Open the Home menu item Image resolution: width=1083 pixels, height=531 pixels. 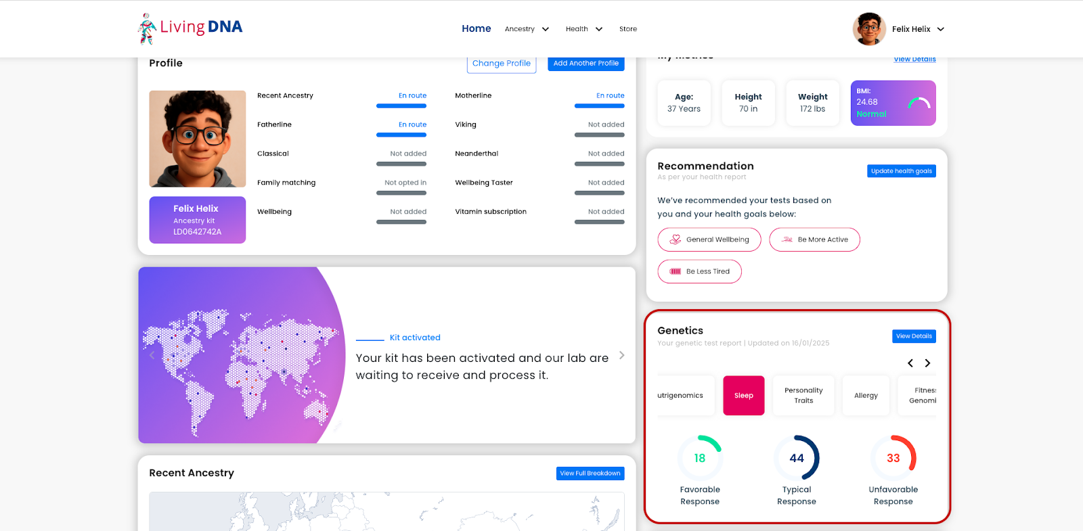pos(477,28)
